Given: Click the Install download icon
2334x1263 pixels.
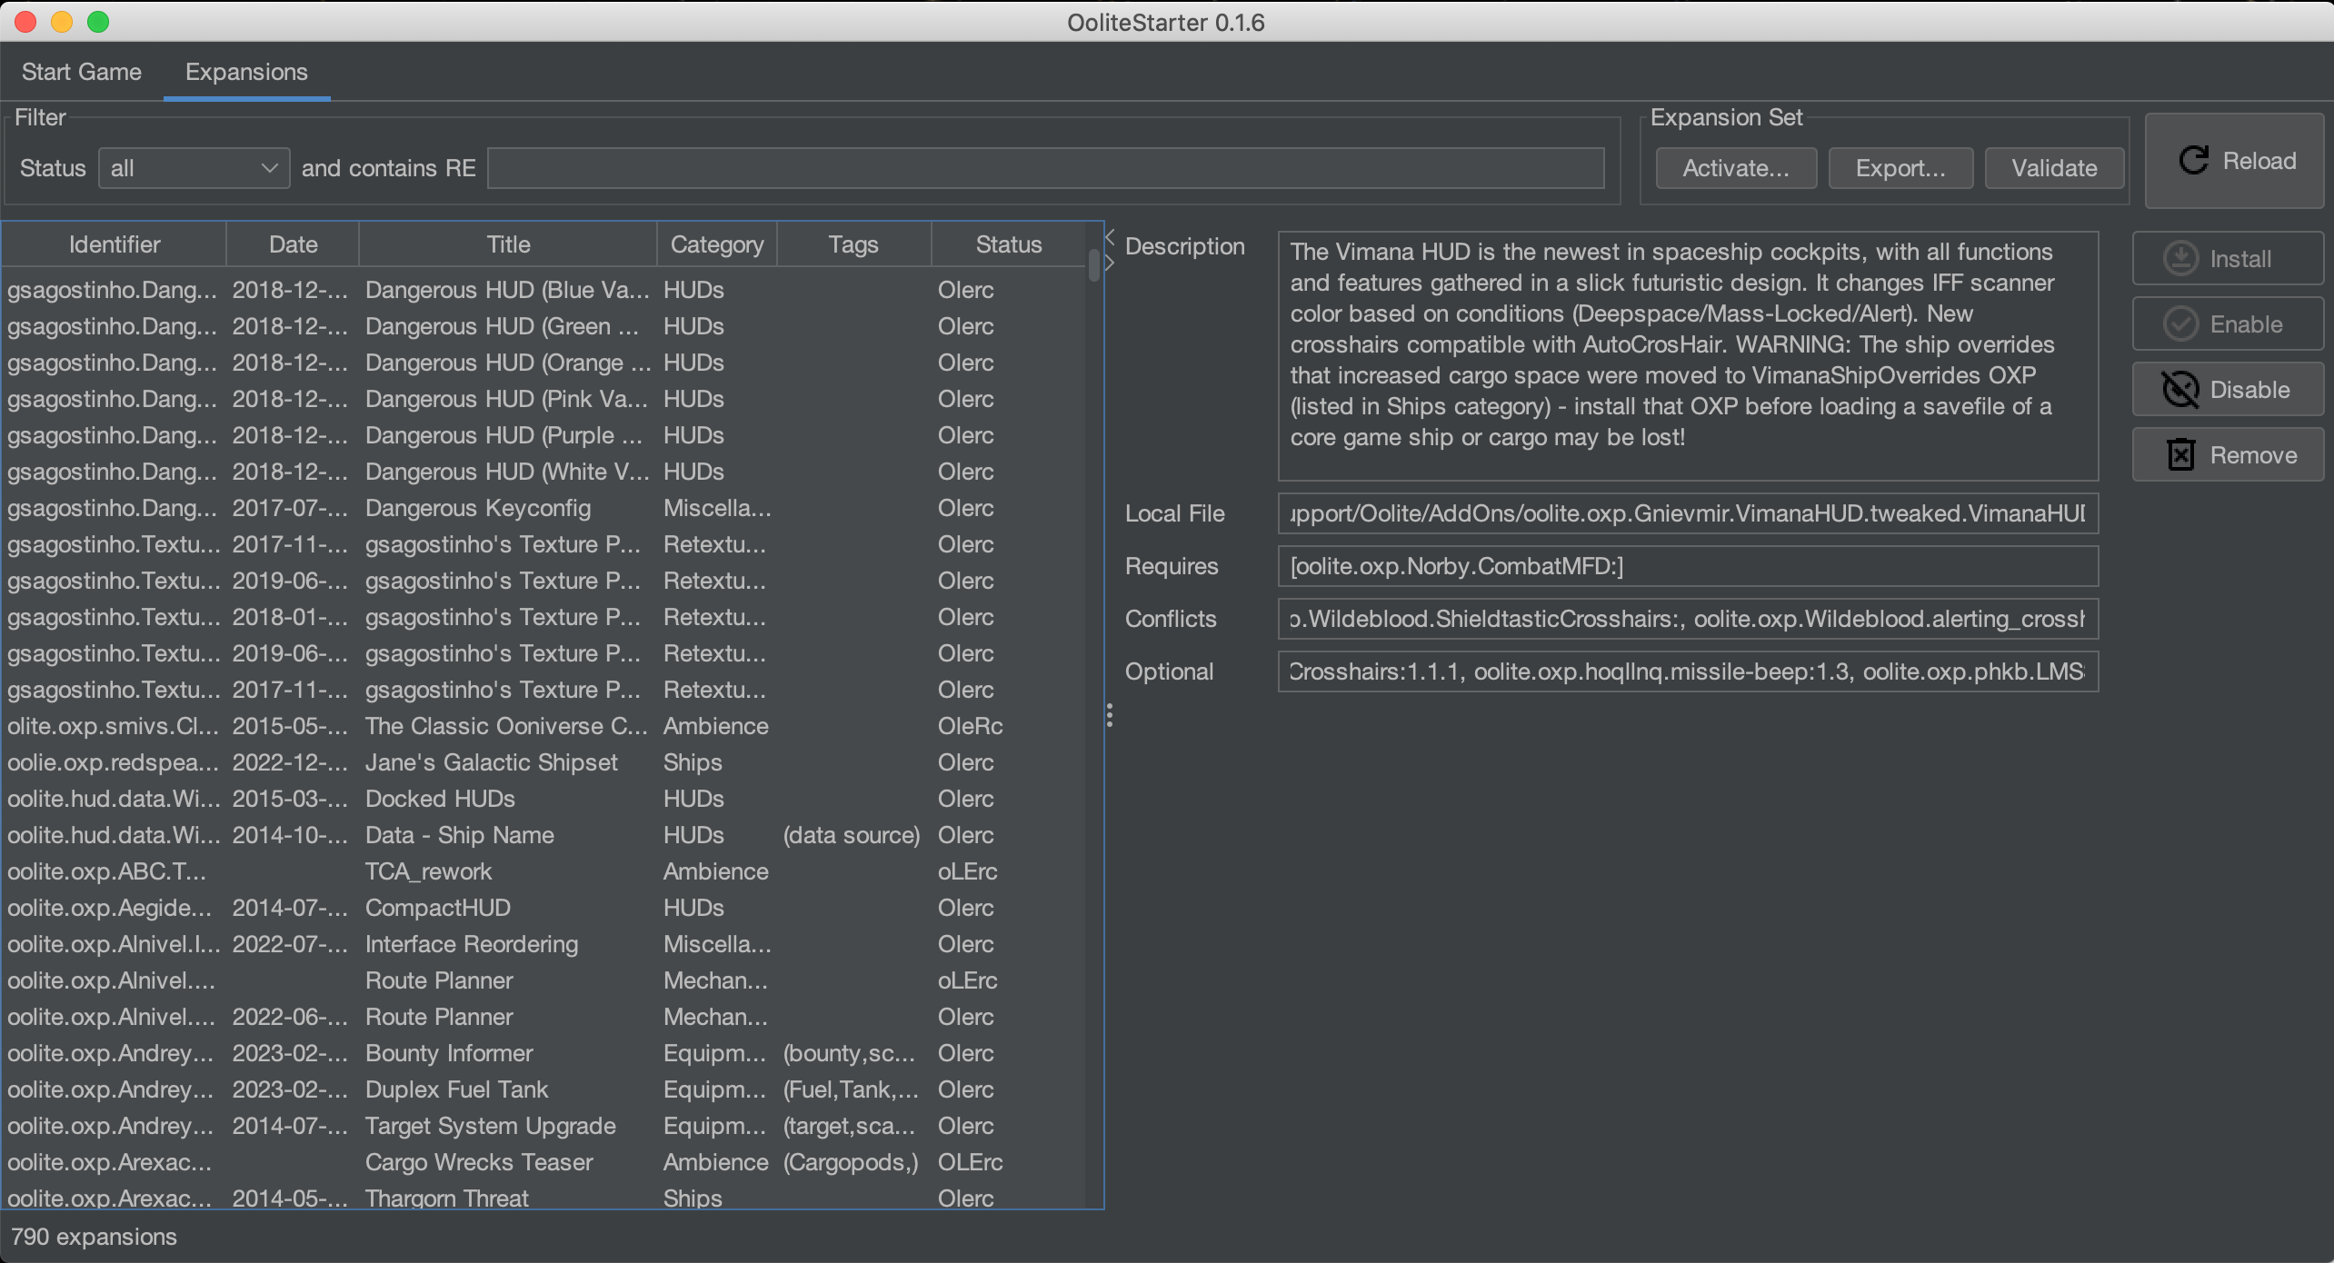Looking at the screenshot, I should click(2180, 259).
